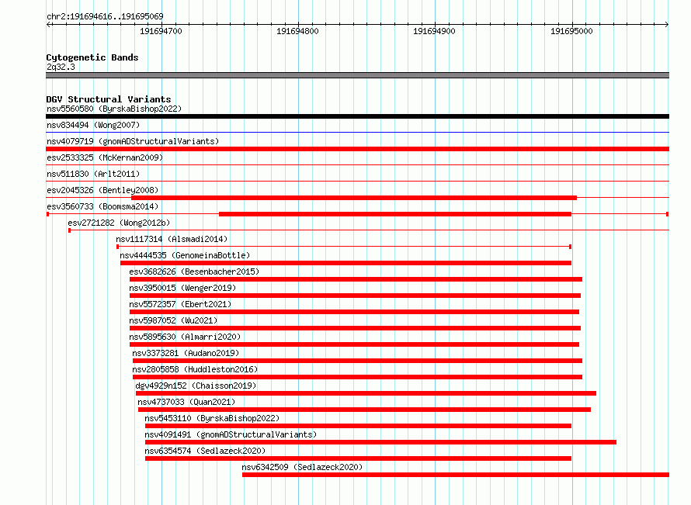Image resolution: width=691 pixels, height=505 pixels.
Task: Open the nsv5572357 (Ebert2021) label
Action: point(180,304)
